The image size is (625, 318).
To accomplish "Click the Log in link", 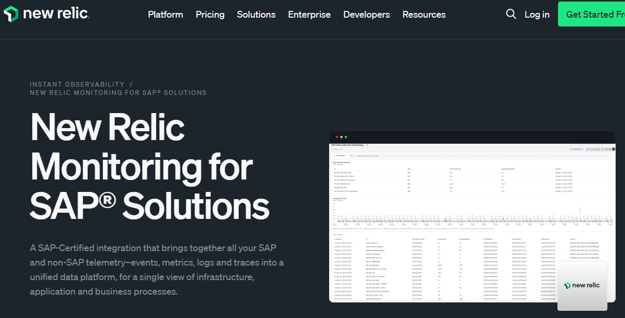I will [x=537, y=15].
